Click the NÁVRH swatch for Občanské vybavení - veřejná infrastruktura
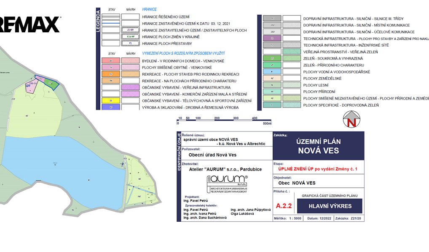 [131, 87]
